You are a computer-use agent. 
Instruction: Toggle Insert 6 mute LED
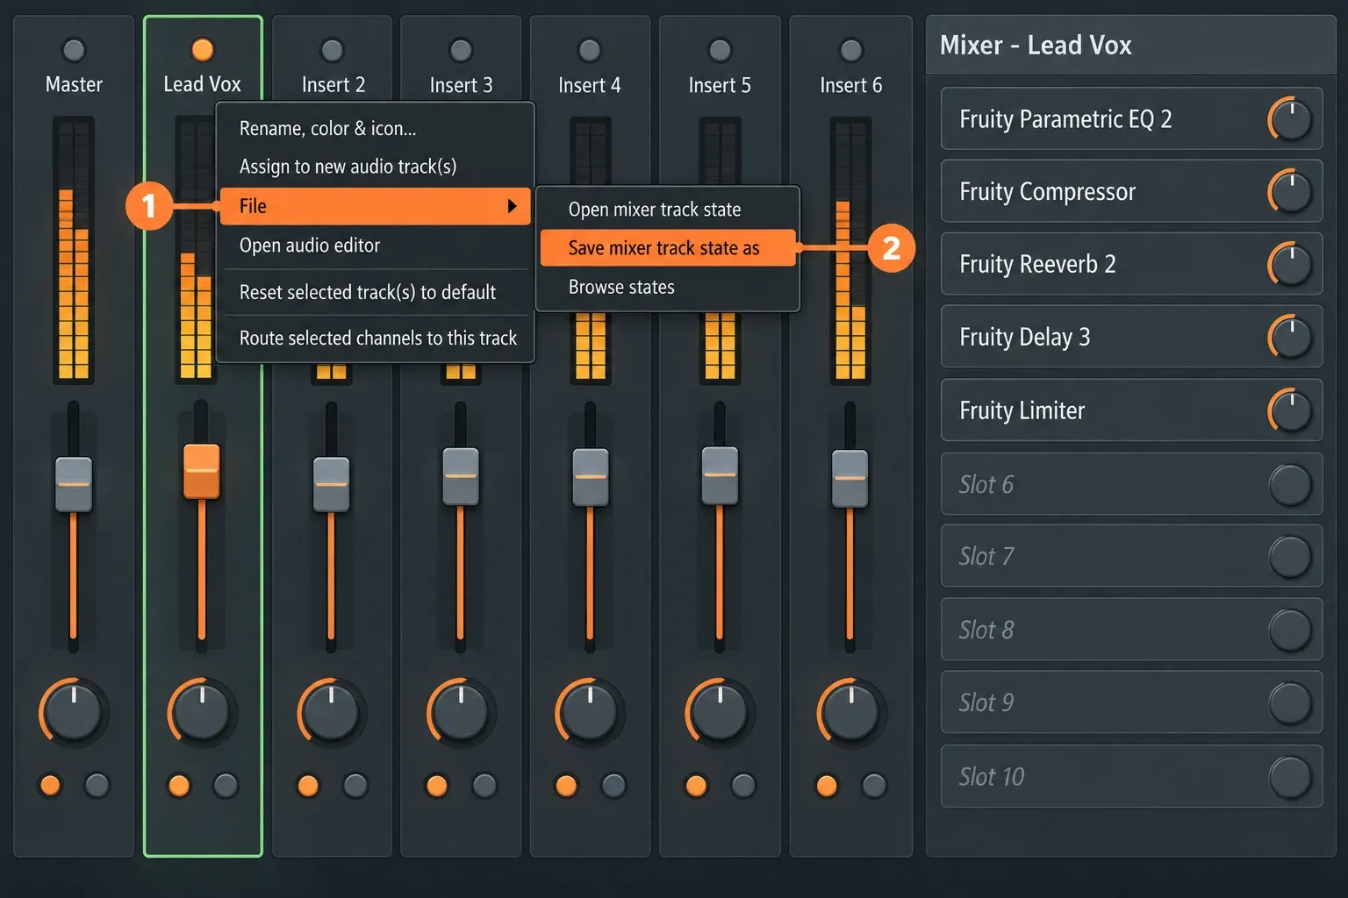850,50
